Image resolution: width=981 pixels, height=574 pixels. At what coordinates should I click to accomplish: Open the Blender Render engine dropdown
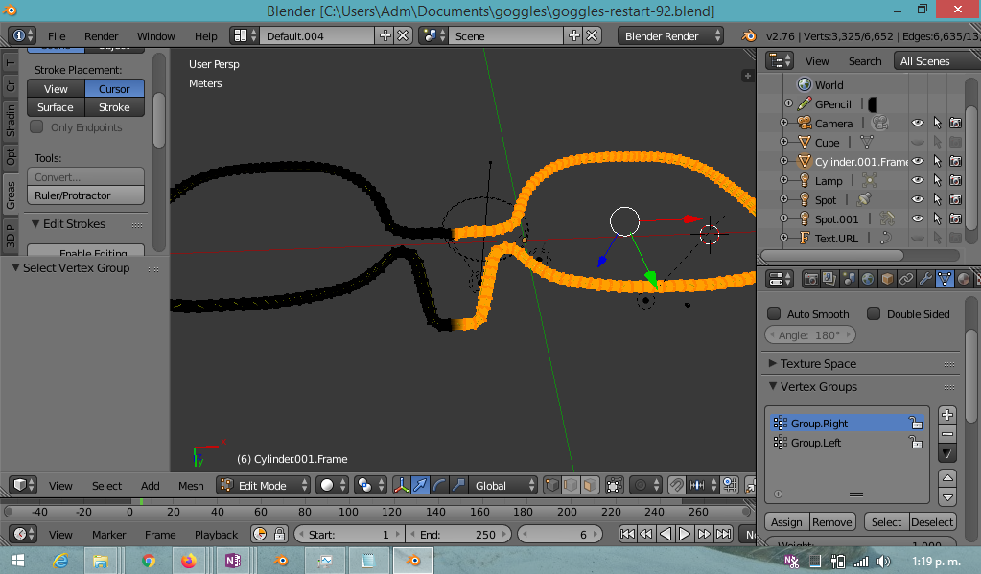(x=670, y=35)
